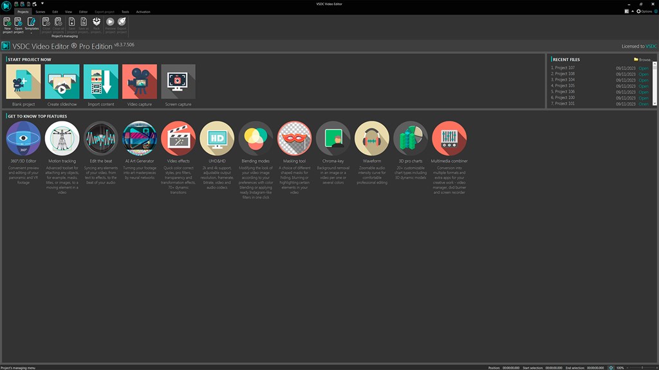Open the Tools ribbon tab
This screenshot has height=370, width=659.
[x=125, y=12]
